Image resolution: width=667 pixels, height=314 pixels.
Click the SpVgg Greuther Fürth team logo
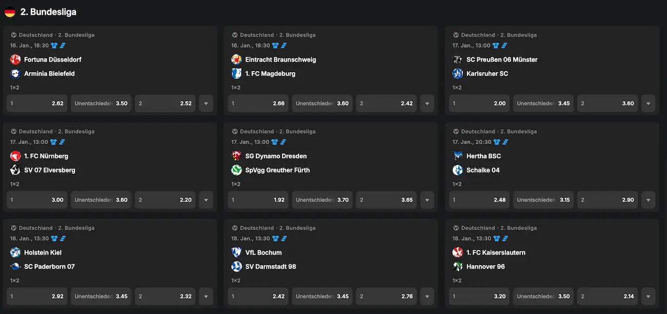point(236,170)
